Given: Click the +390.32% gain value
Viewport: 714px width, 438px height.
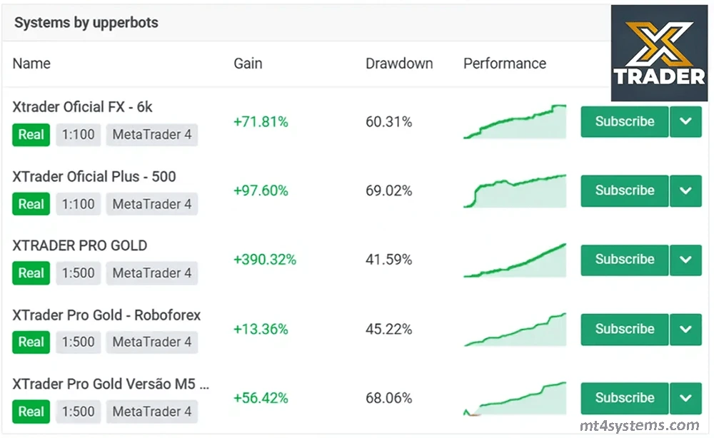Looking at the screenshot, I should point(264,260).
